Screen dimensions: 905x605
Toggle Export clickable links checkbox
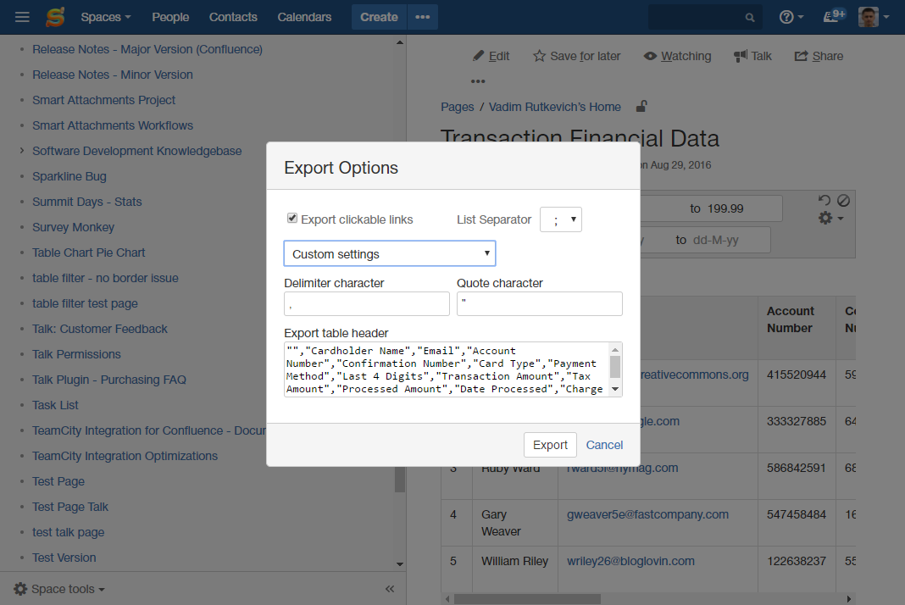click(x=292, y=219)
